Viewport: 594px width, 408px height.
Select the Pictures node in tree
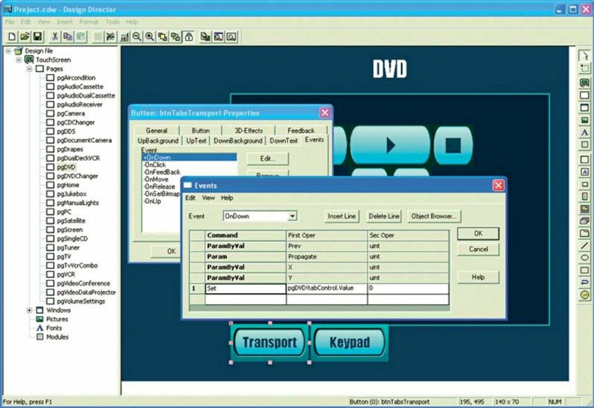tap(57, 320)
